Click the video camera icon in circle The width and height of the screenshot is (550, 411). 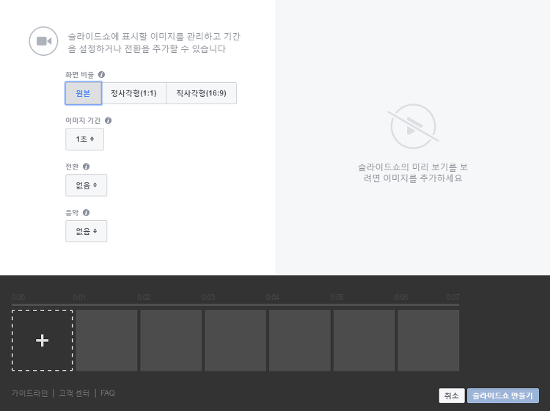[43, 41]
